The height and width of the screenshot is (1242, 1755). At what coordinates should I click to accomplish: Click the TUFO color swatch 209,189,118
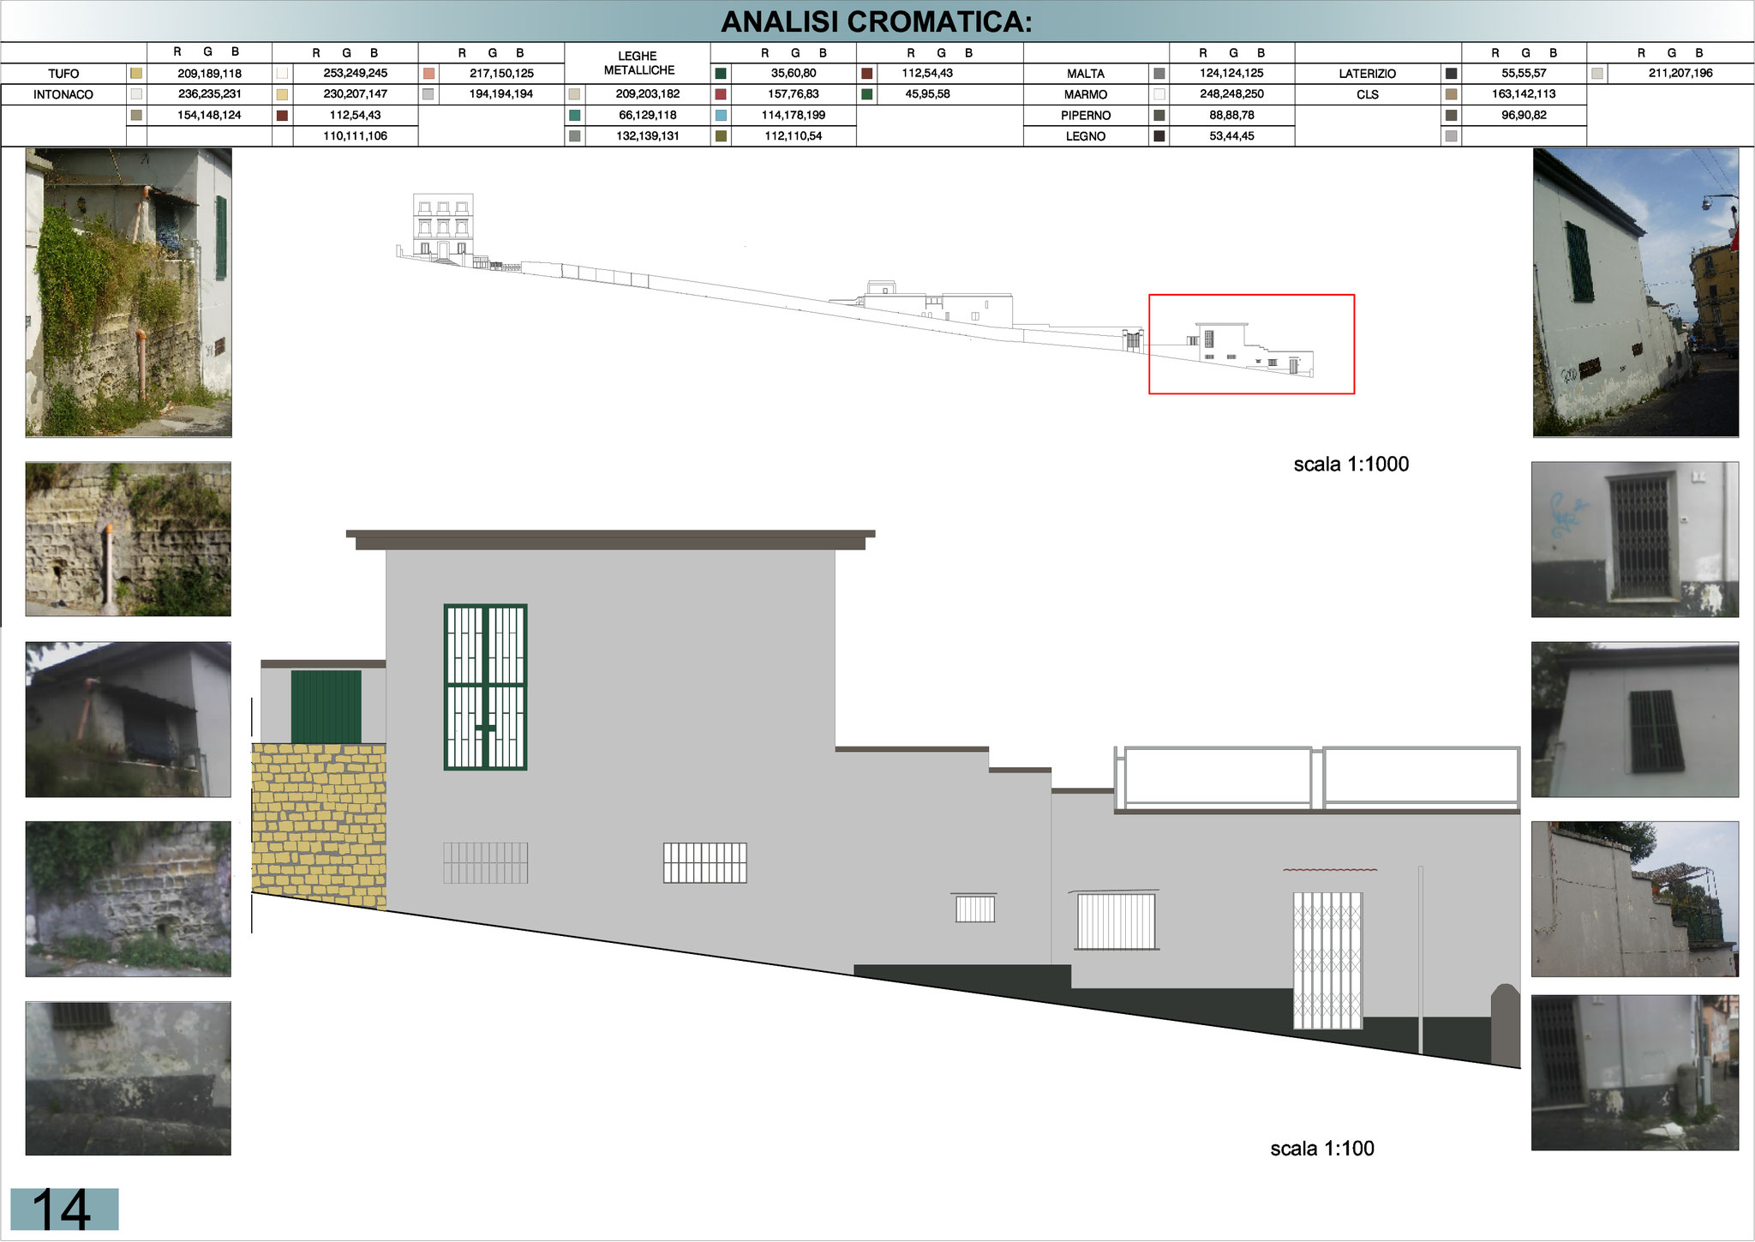point(136,74)
